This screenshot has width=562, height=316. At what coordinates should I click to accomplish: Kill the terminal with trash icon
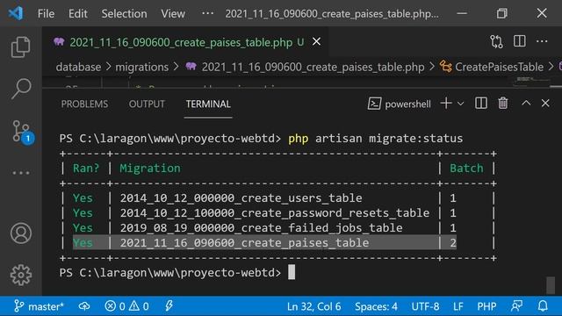click(x=503, y=104)
